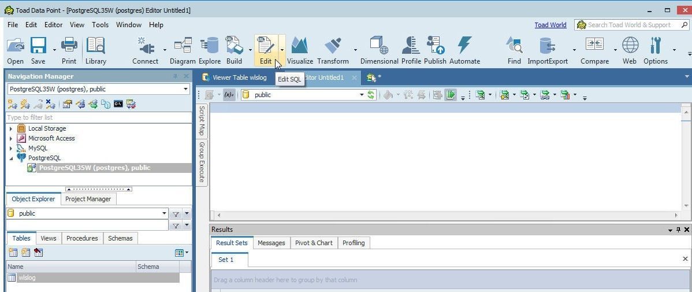Click the green refresh icon beside the public schema box

[x=371, y=94]
